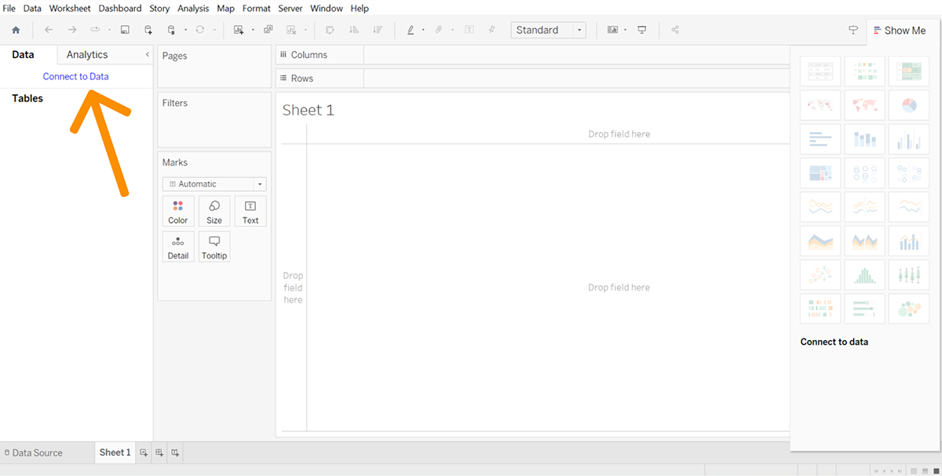Viewport: 942px width, 476px height.
Task: Click the New Data Source icon
Action: click(148, 30)
